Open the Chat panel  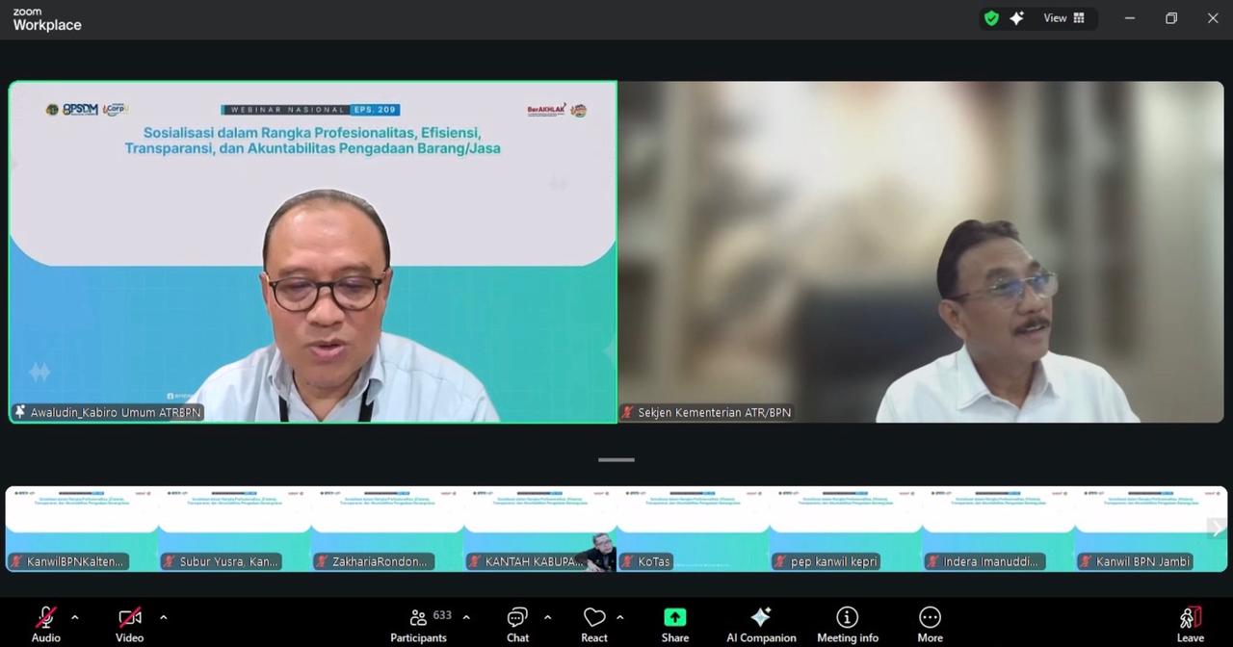517,624
